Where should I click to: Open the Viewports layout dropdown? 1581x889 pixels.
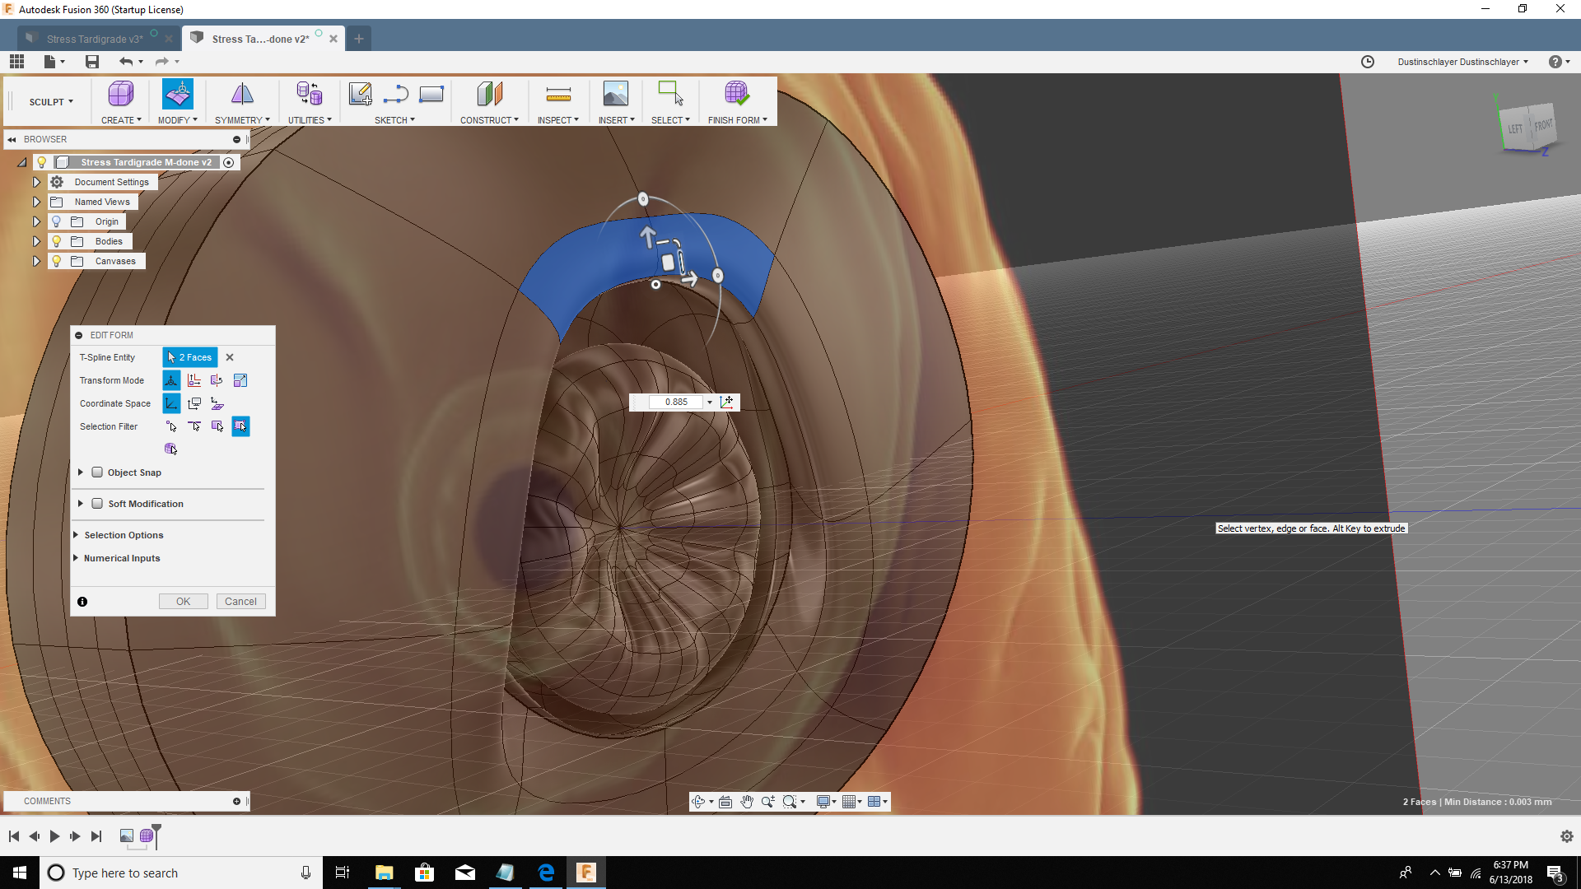pos(878,802)
